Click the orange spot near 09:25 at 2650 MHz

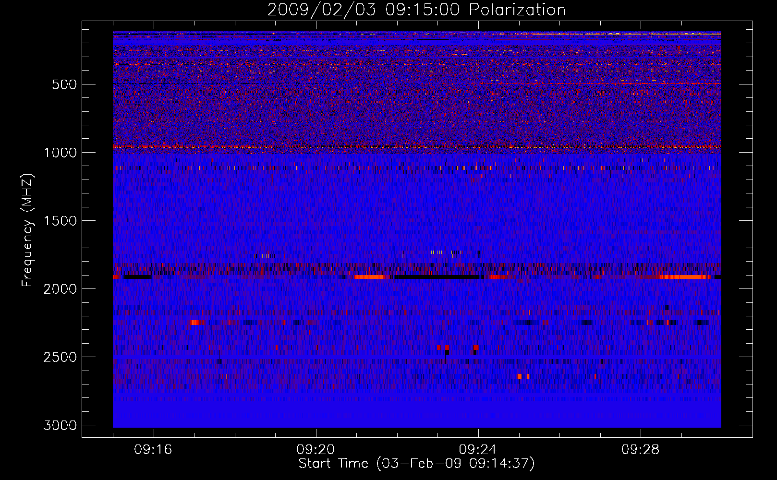pos(520,377)
